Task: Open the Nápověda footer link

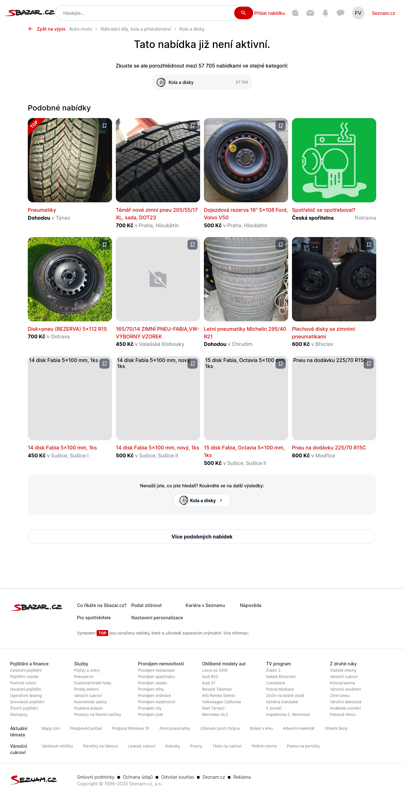Action: (x=251, y=605)
